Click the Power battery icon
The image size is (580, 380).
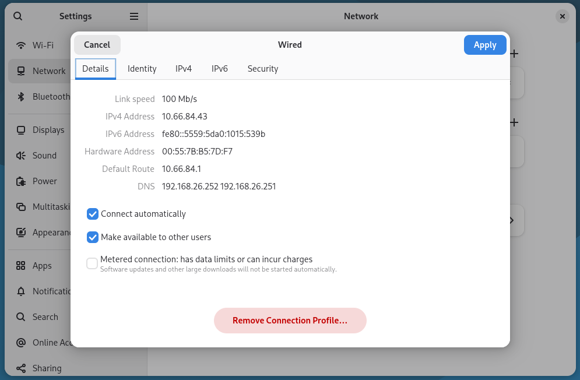click(21, 181)
